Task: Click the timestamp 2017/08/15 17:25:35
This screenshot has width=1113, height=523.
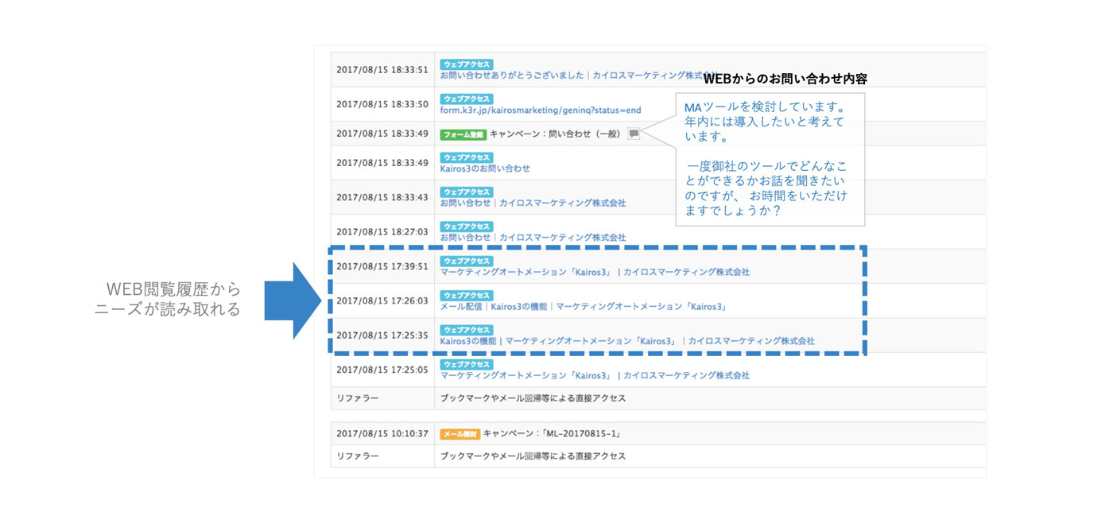Action: coord(382,335)
